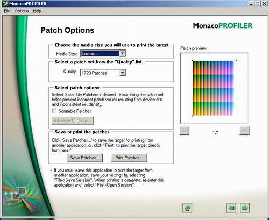Viewport: 269px width, 220px height.
Task: Open the File menu
Action: tap(7, 11)
